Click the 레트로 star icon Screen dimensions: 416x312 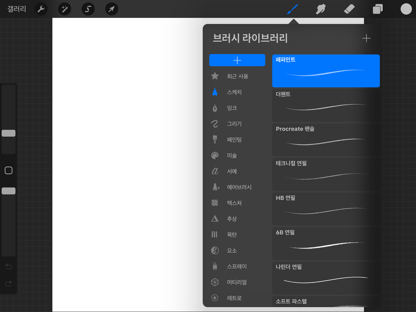[x=214, y=298]
